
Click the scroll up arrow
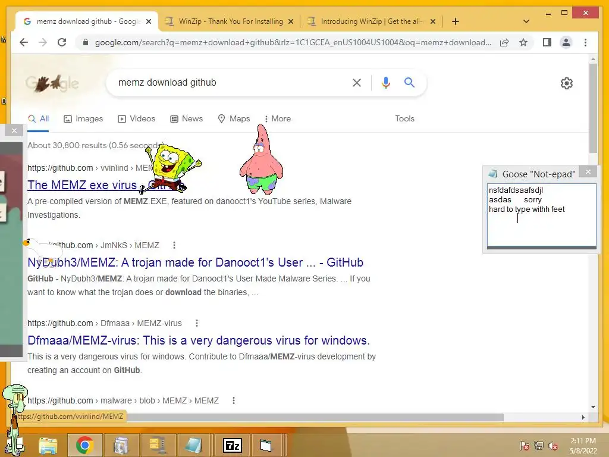(x=593, y=59)
